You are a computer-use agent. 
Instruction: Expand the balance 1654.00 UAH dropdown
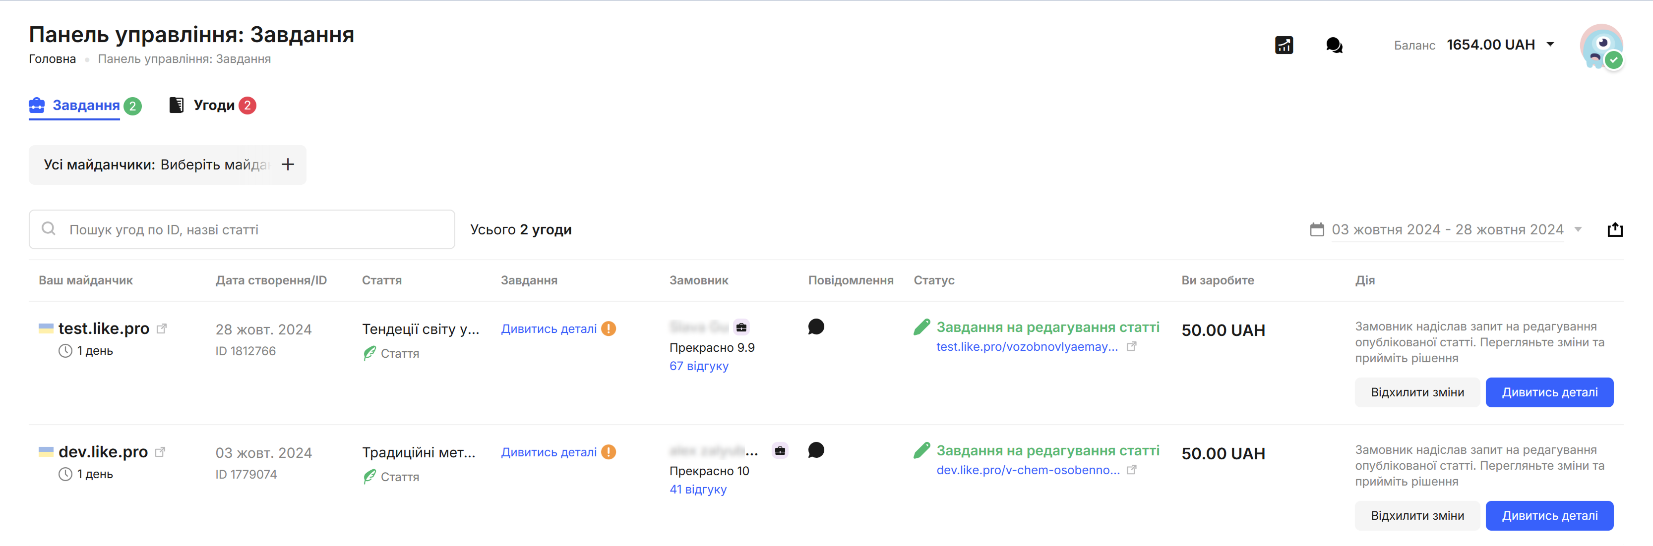(x=1550, y=44)
